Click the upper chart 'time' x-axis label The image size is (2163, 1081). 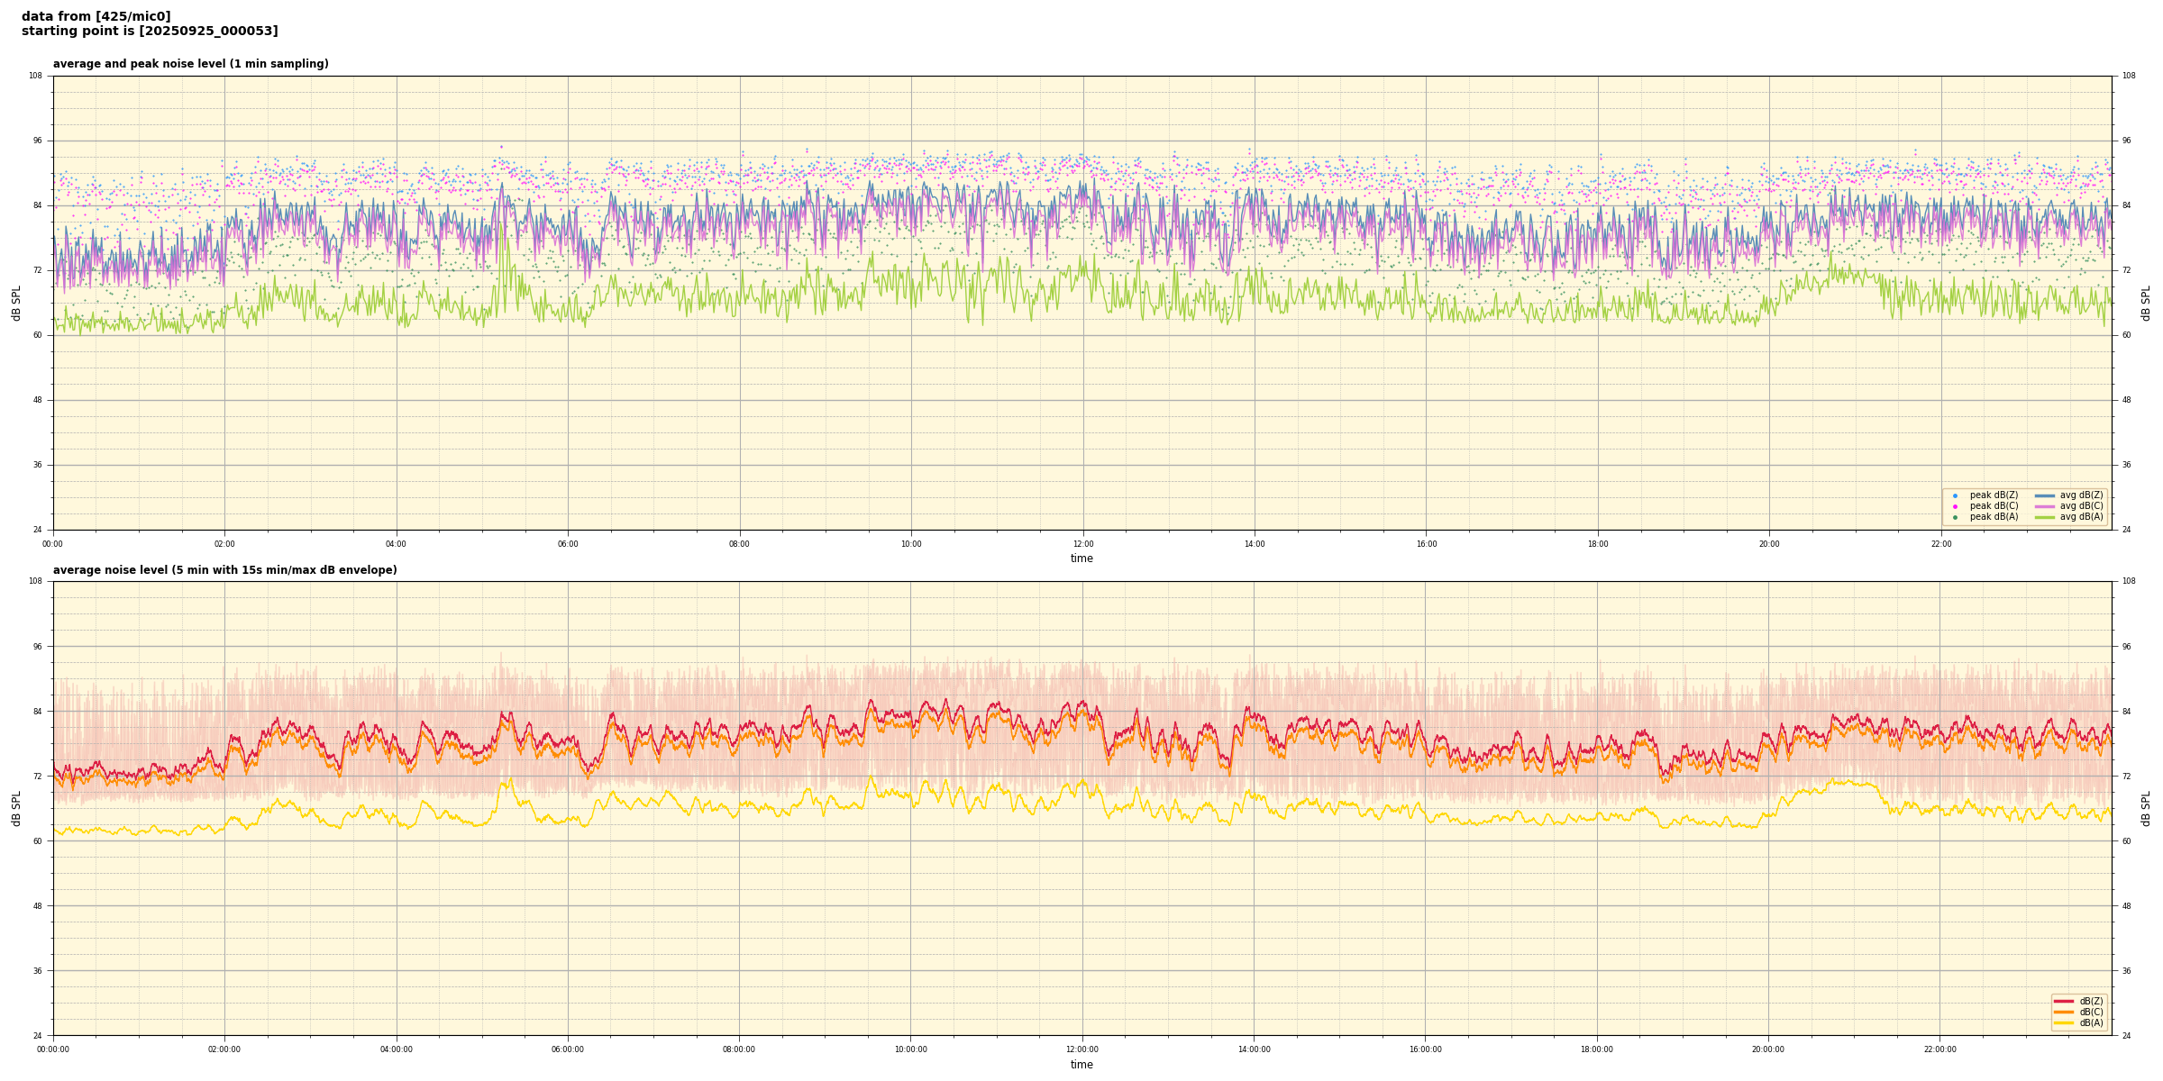point(1081,559)
